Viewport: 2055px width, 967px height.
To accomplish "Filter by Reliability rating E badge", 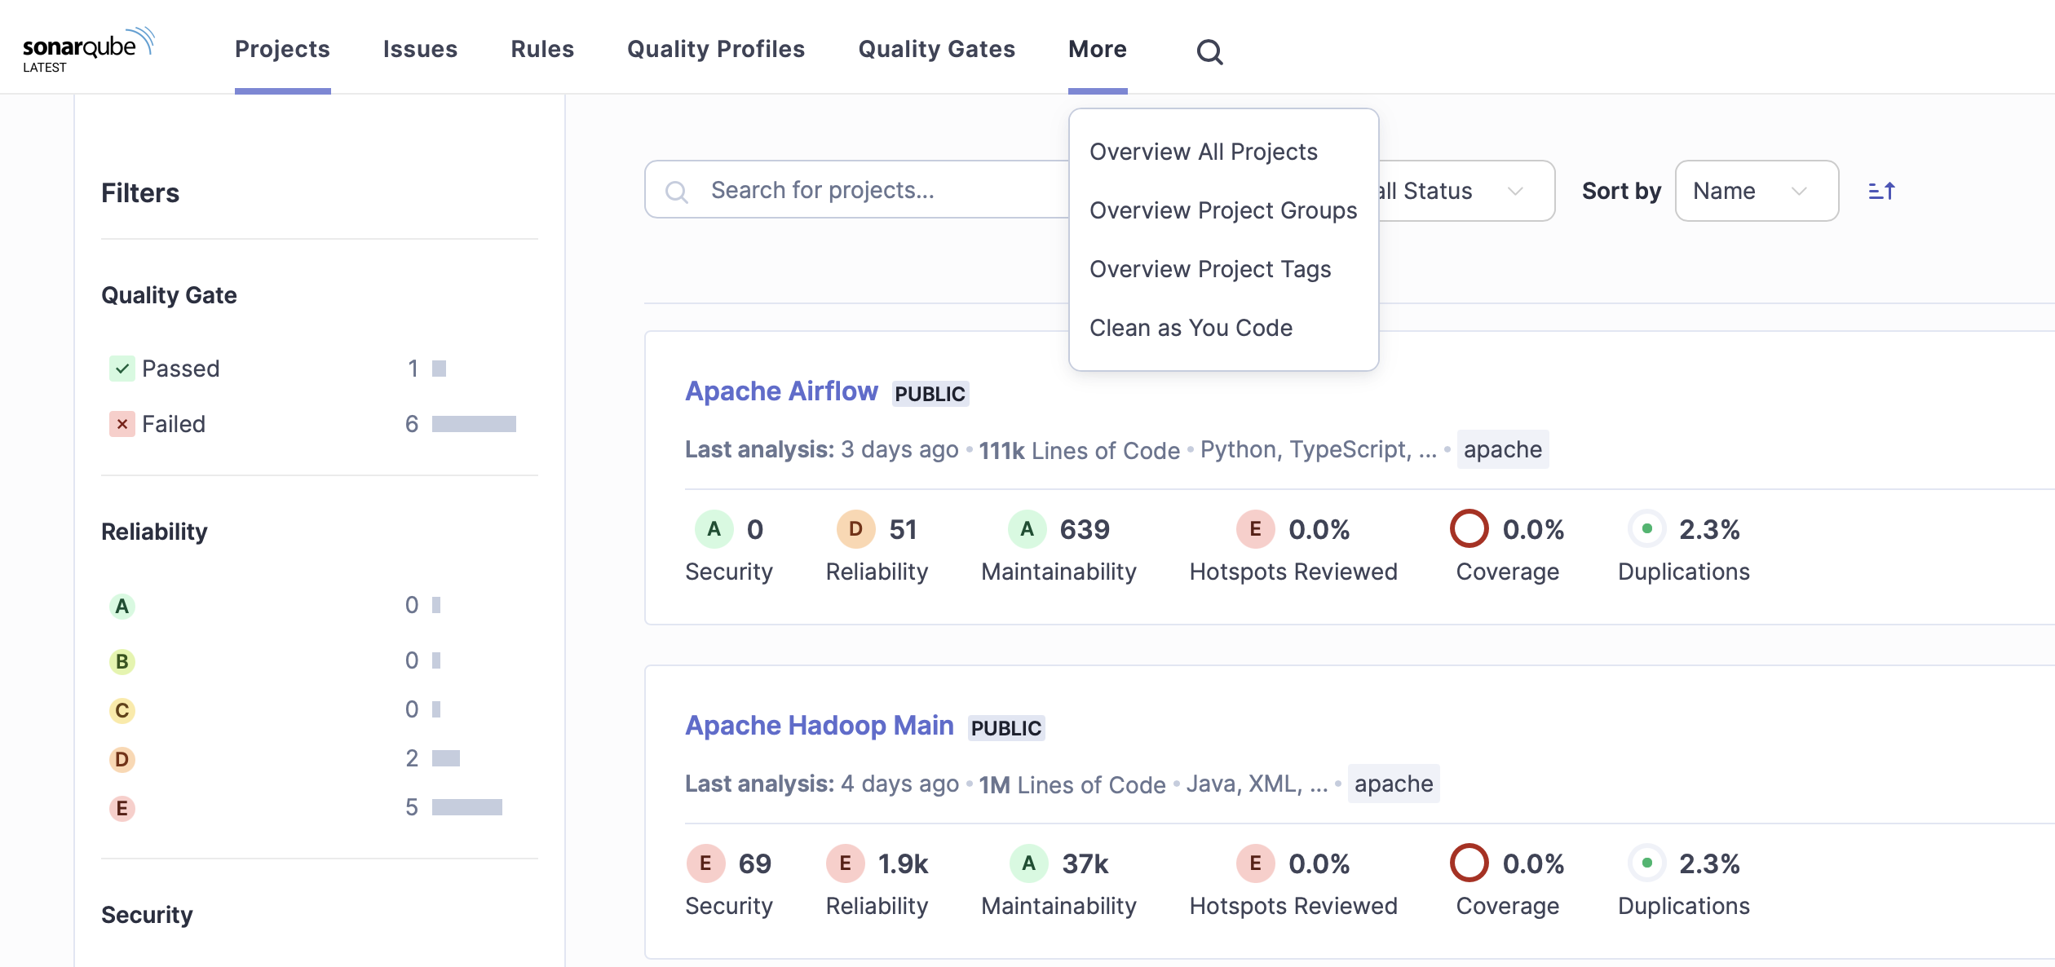I will tap(122, 808).
